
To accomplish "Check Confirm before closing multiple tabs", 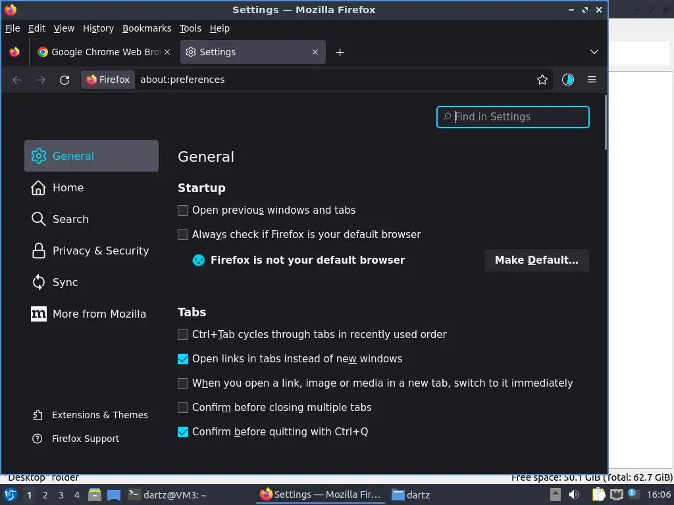I will tap(183, 408).
